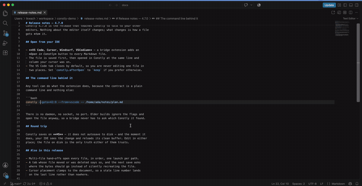This screenshot has height=186, width=362.
Task: Change indentation via Spaces: 2
Action: point(298,184)
